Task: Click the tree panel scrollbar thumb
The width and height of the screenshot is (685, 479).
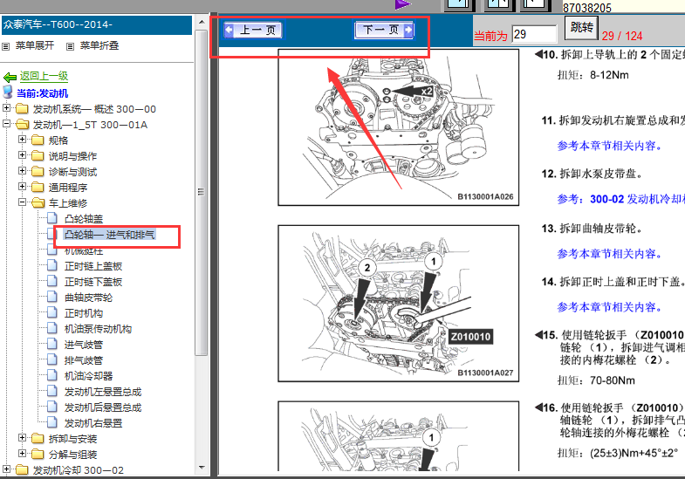Action: coord(202,193)
